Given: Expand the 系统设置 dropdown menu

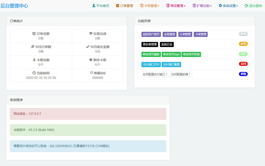Looking at the screenshot, I should pyautogui.click(x=228, y=6).
